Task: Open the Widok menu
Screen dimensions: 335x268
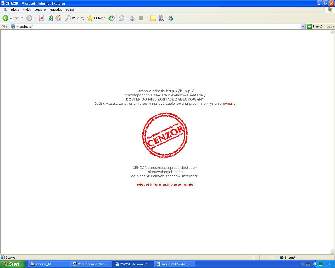Action: 27,10
